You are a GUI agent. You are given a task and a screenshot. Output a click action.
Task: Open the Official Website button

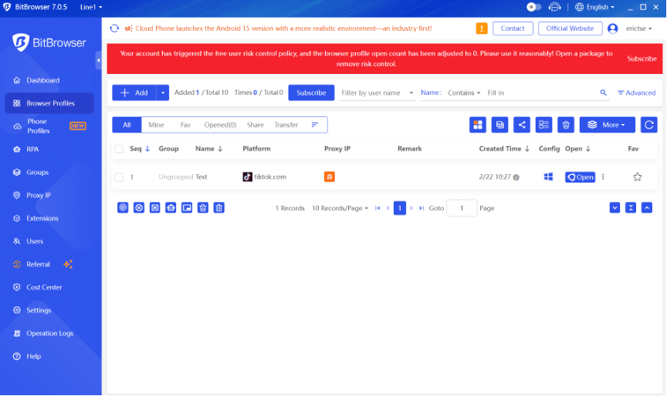pyautogui.click(x=570, y=29)
